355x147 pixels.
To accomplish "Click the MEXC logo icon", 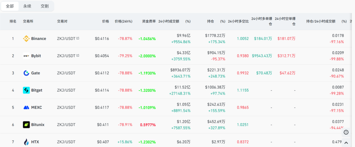I will click(26, 108).
